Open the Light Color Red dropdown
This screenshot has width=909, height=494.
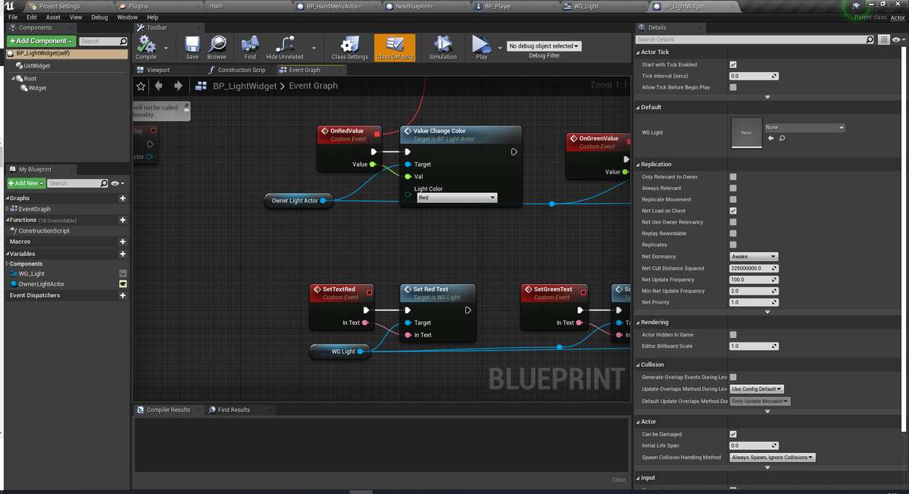457,198
